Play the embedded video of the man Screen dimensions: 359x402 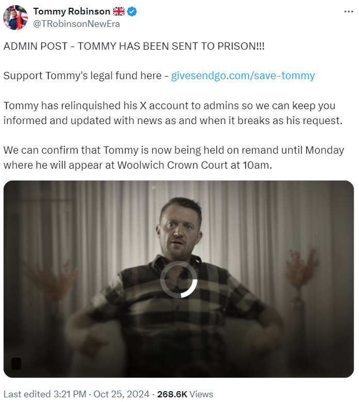[179, 279]
